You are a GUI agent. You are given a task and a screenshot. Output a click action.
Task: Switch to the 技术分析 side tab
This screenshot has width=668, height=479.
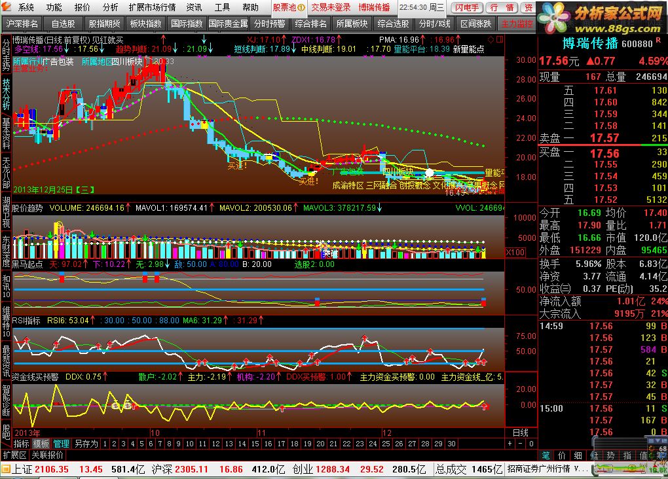click(6, 94)
